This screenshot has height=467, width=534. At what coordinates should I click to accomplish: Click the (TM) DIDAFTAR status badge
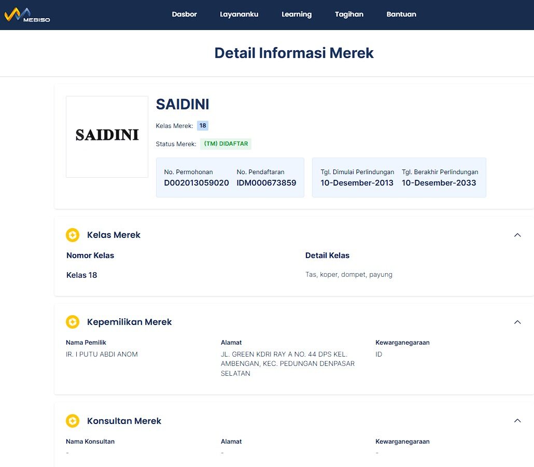(x=226, y=144)
